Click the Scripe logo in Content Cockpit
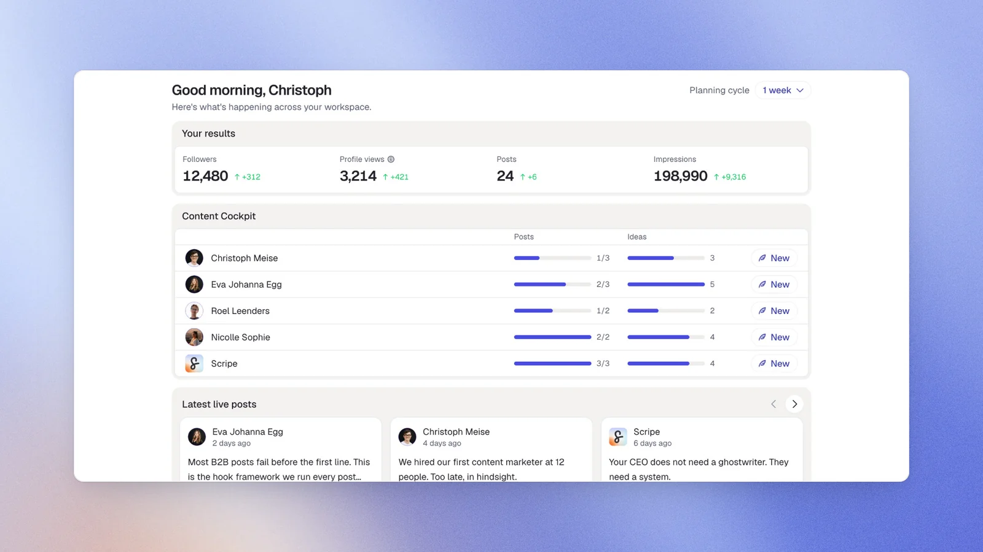Image resolution: width=983 pixels, height=552 pixels. 194,364
